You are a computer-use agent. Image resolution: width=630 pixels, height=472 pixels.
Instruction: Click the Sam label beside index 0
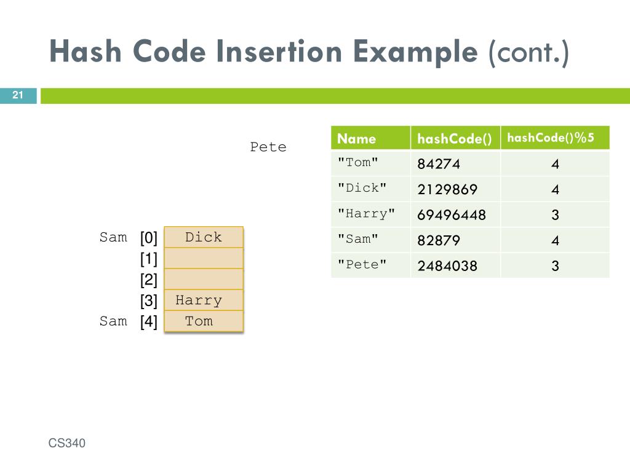click(x=113, y=237)
